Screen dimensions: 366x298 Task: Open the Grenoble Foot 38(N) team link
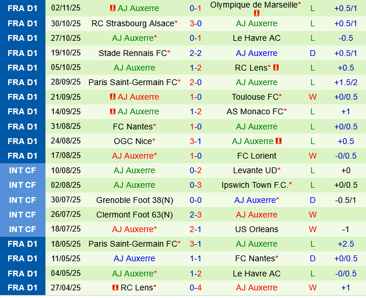click(135, 200)
